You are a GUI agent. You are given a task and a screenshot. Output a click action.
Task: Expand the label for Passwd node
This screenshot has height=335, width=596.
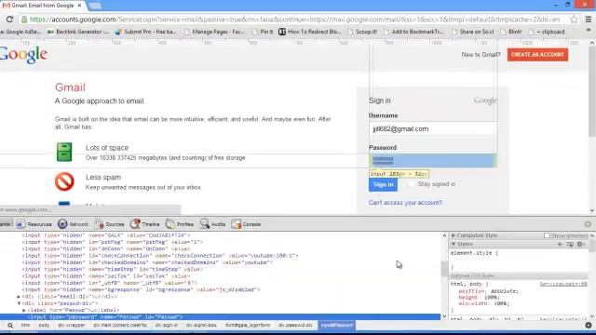24,310
